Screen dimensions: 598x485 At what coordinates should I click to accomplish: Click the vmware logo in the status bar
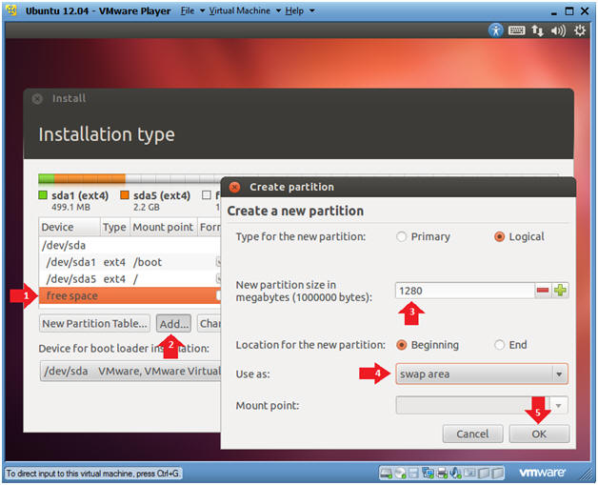tap(542, 473)
